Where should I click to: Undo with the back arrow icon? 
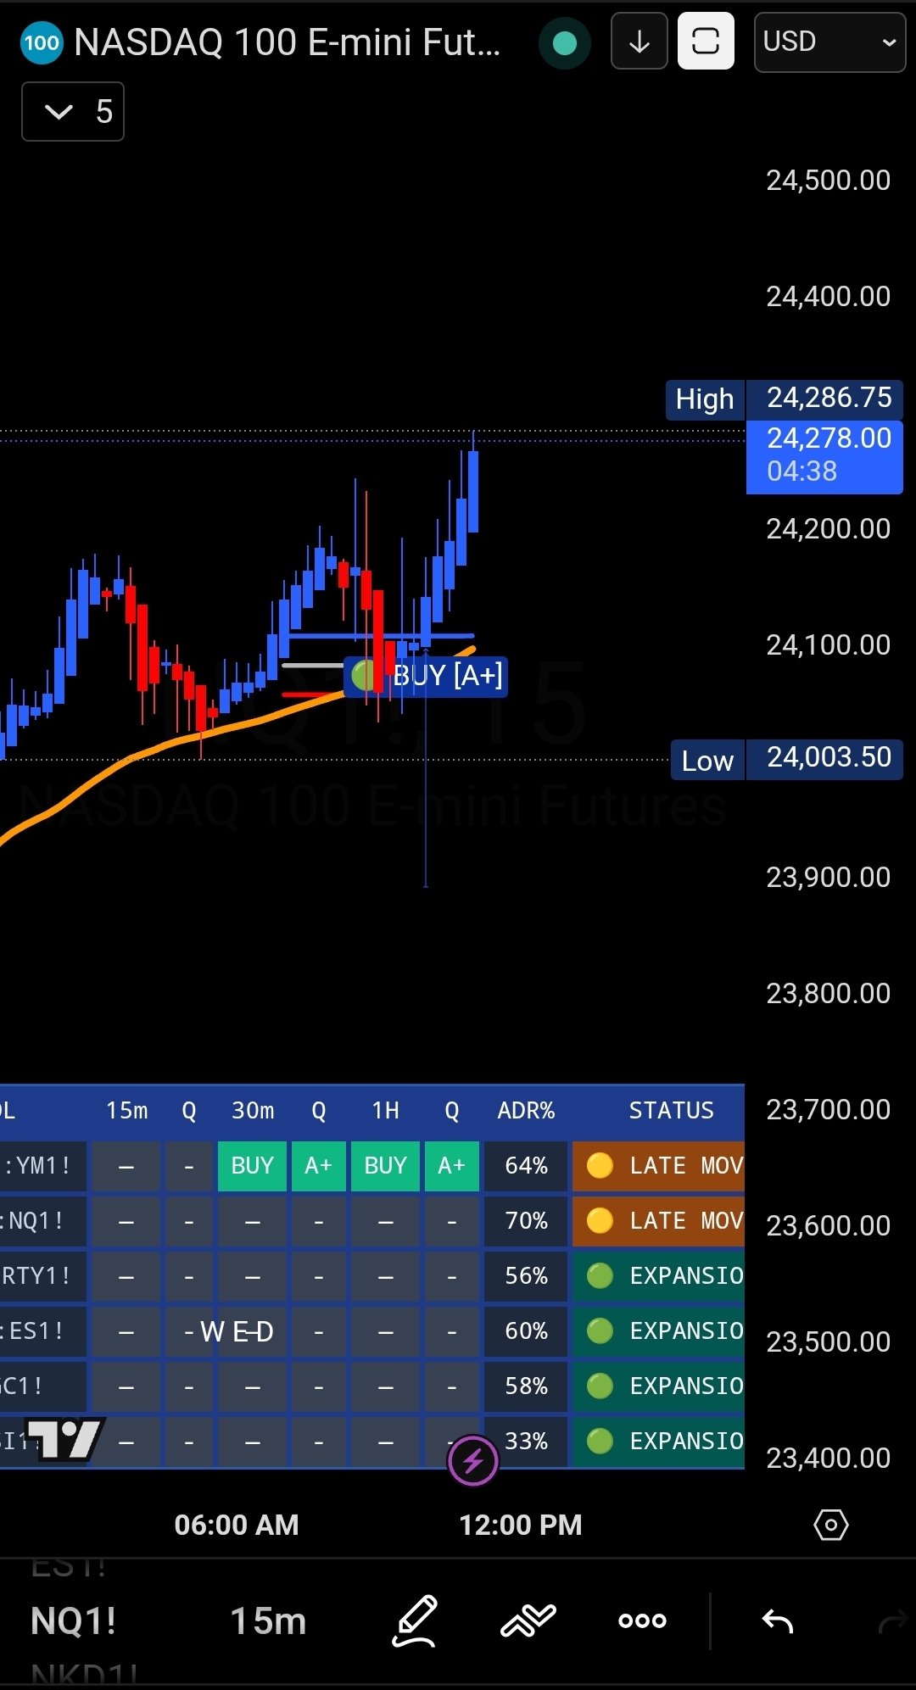[777, 1620]
